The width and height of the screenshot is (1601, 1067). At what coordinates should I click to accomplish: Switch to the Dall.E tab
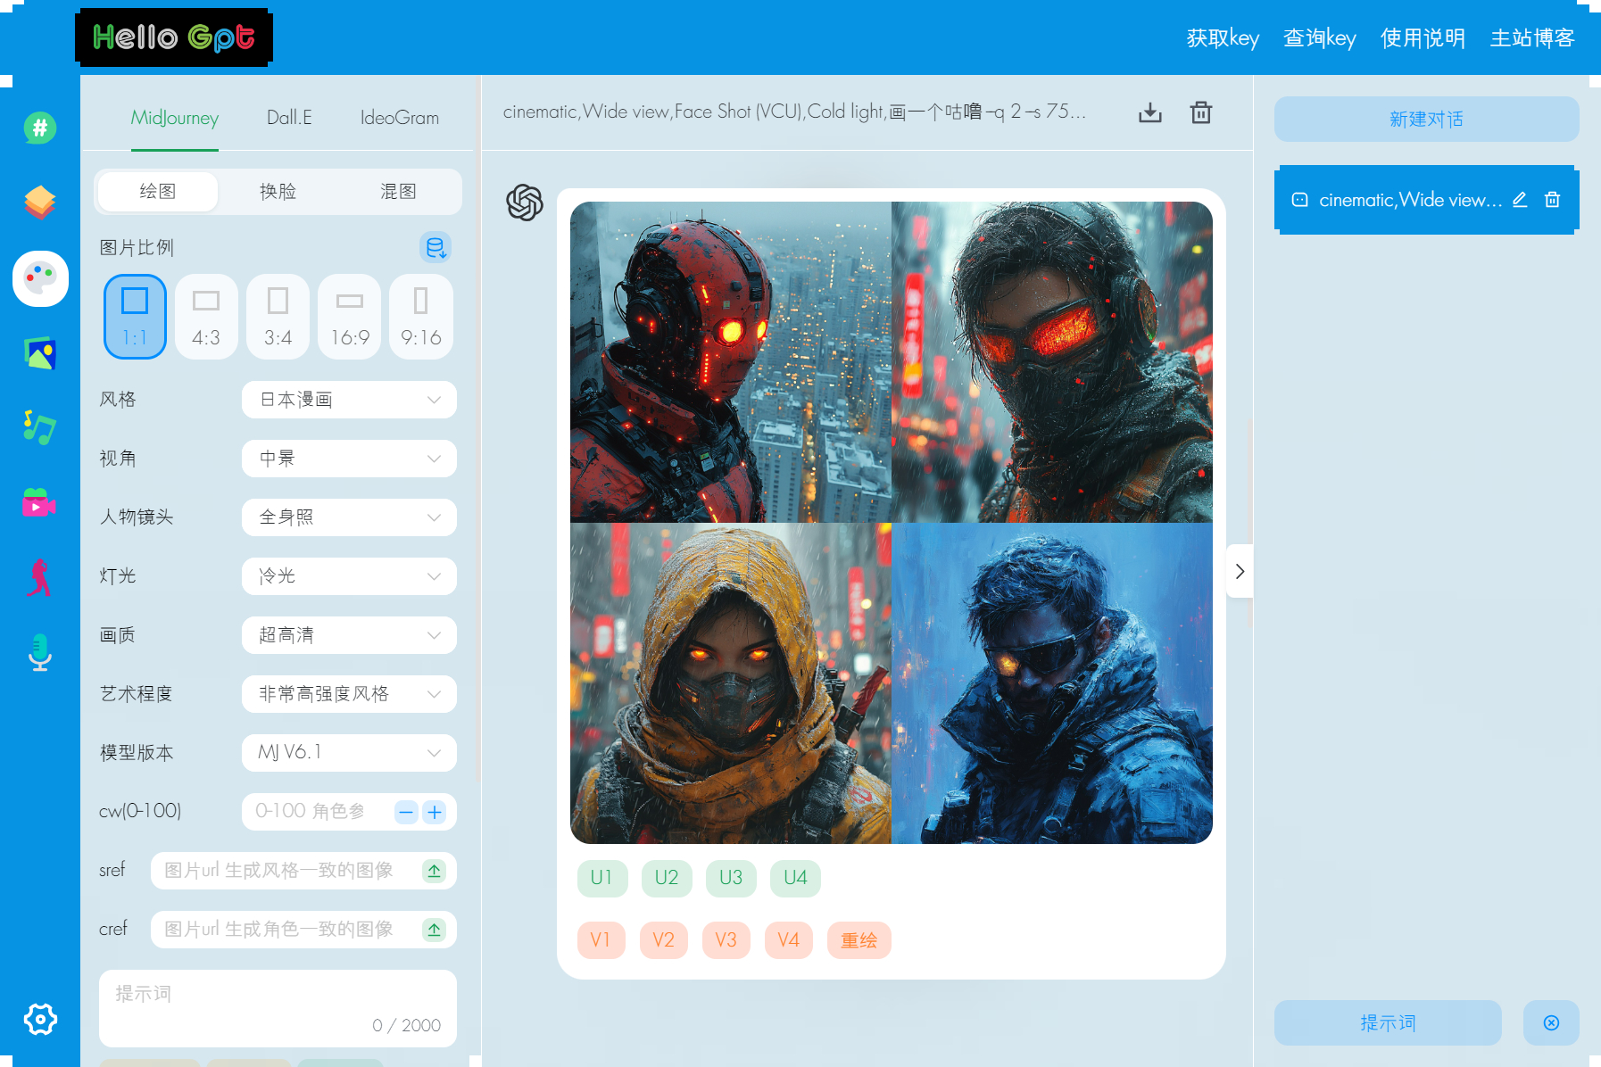[x=289, y=118]
